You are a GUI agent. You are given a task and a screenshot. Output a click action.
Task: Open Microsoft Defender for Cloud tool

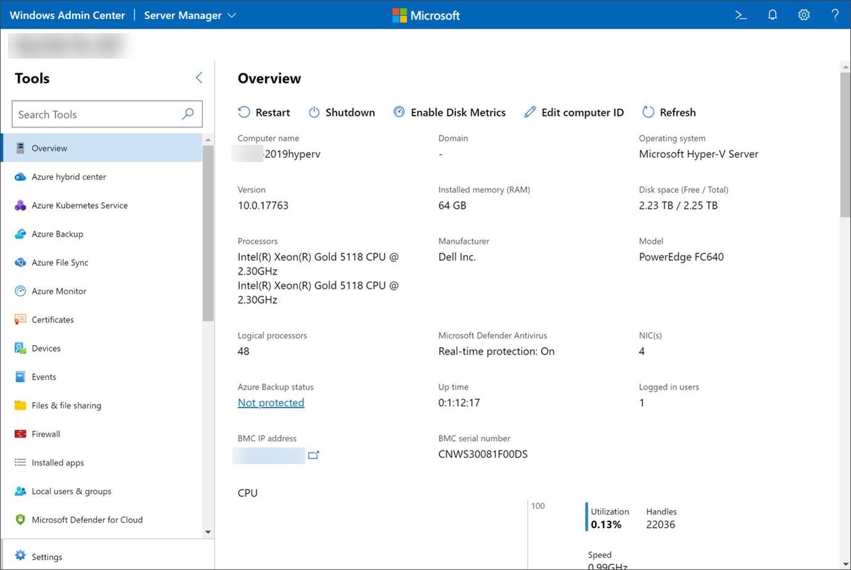click(x=87, y=519)
